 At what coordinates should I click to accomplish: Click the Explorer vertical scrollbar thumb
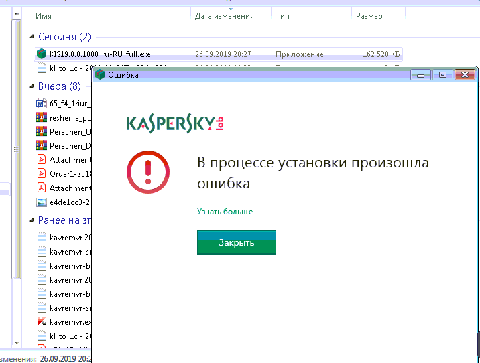(17, 149)
